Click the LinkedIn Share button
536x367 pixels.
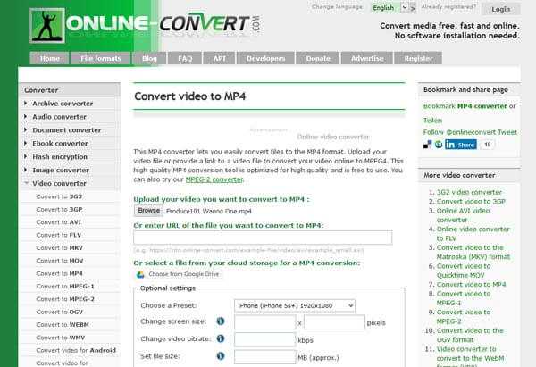pos(461,145)
